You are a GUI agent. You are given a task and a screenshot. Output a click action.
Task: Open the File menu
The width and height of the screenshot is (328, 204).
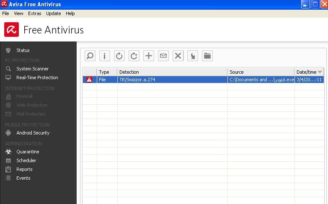click(5, 13)
